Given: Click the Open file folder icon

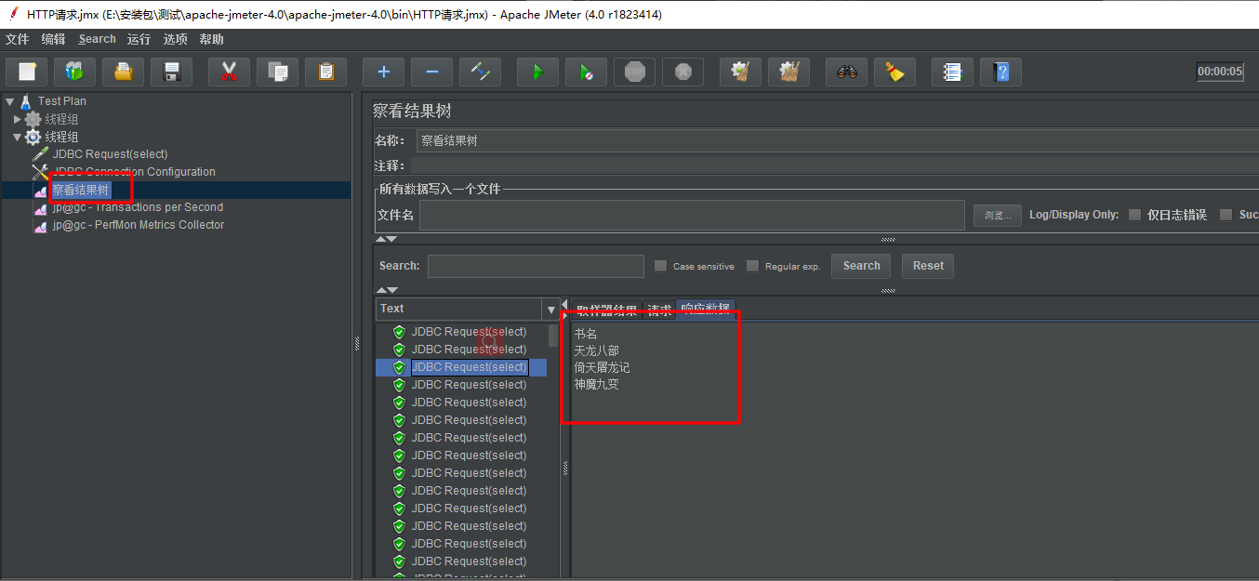Looking at the screenshot, I should pos(123,72).
